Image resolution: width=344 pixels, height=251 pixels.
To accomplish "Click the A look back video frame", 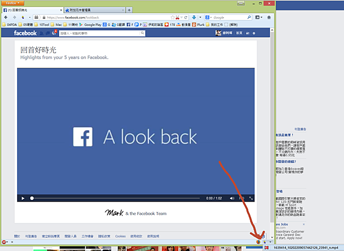I will (136, 131).
